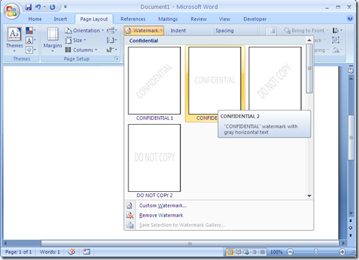
Task: Click the Margins icon
Action: [x=53, y=34]
